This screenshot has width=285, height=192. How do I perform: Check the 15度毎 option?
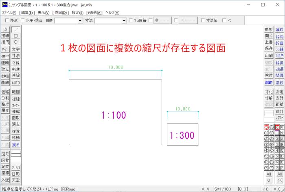pyautogui.click(x=131, y=20)
